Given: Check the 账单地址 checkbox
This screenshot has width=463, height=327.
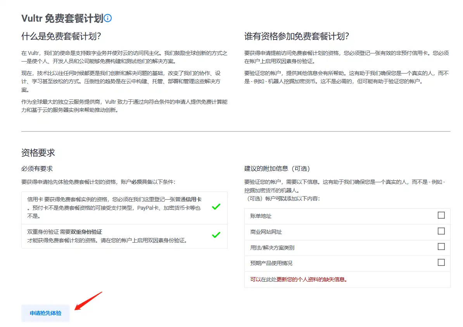Looking at the screenshot, I should (441, 215).
